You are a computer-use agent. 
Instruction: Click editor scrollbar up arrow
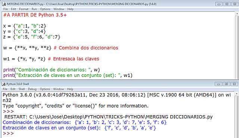point(237,14)
